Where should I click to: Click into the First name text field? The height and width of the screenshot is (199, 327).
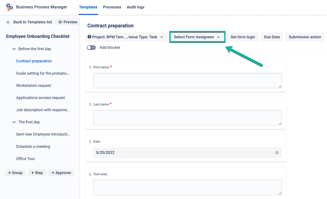(x=187, y=81)
